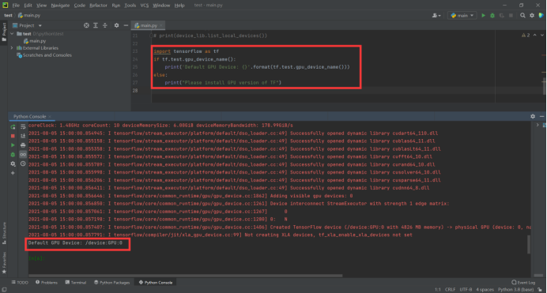Execute current statement green arrow in console

click(13, 145)
